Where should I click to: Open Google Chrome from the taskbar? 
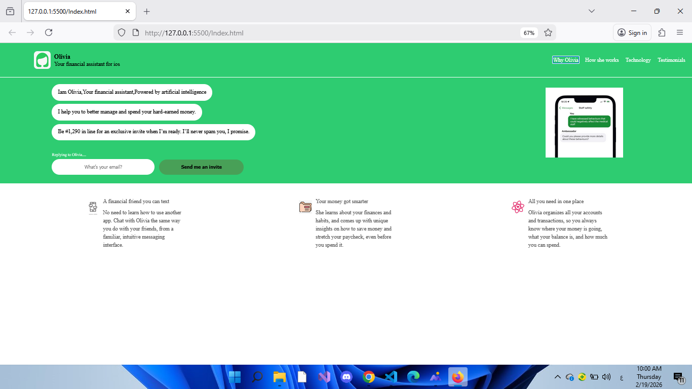tap(369, 377)
